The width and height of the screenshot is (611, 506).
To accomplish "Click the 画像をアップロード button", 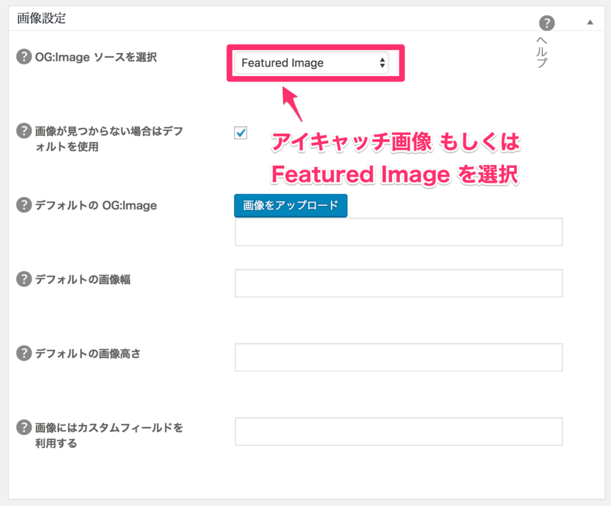I will (x=291, y=206).
